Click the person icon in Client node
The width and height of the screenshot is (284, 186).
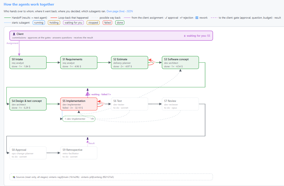pos(14,34)
